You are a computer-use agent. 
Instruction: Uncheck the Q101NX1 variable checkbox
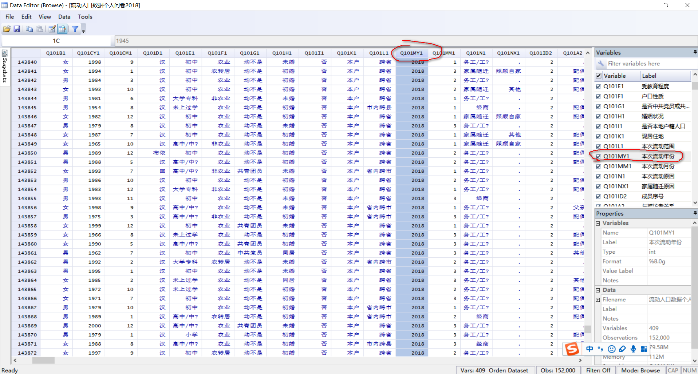tap(598, 186)
